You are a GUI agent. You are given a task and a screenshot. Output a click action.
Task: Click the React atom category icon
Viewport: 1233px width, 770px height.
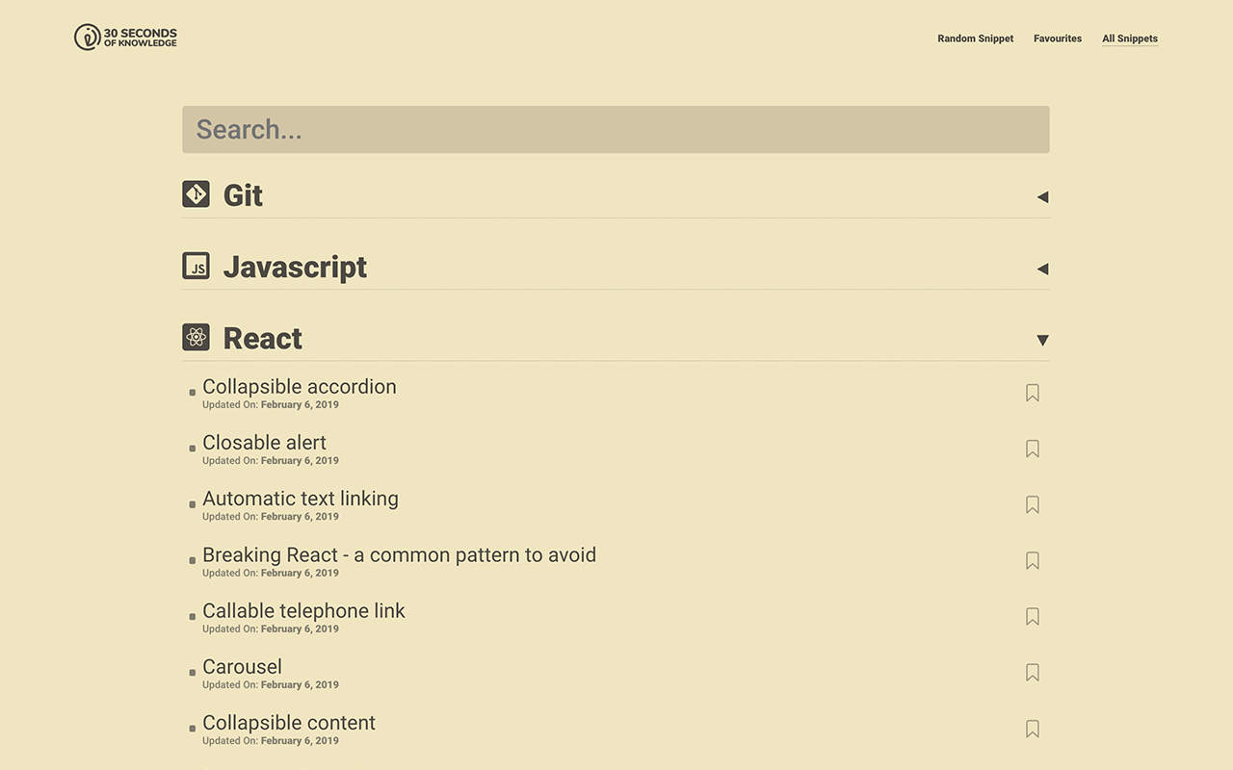[196, 338]
